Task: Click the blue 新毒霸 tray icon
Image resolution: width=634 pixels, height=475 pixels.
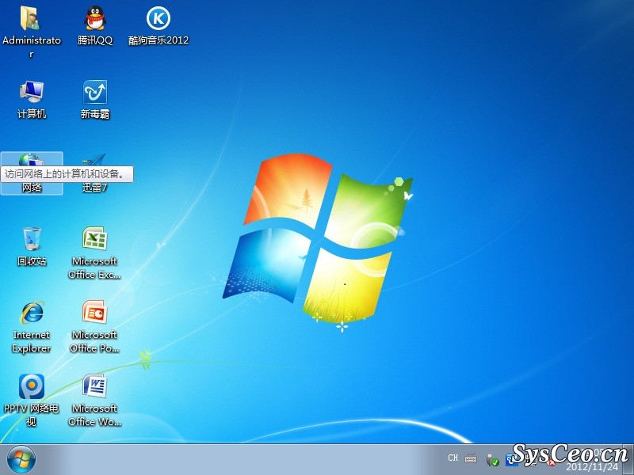Action: tap(512, 460)
